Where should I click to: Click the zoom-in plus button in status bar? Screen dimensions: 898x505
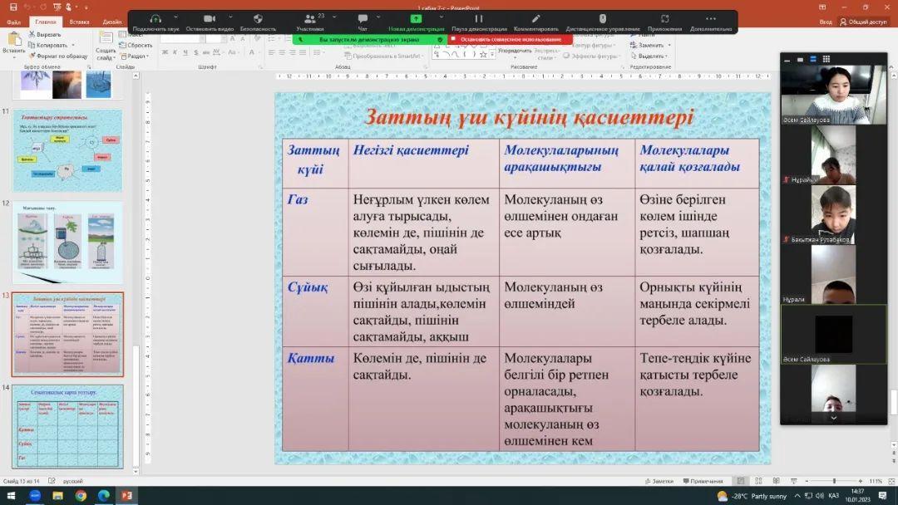(861, 481)
